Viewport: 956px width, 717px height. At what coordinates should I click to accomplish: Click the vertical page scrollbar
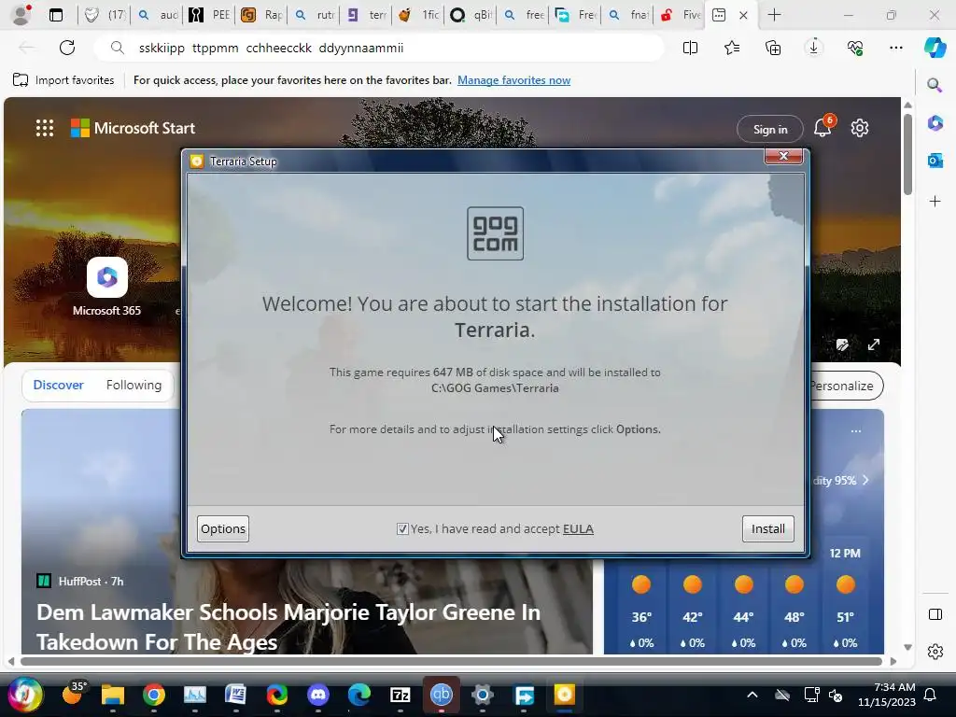point(907,154)
